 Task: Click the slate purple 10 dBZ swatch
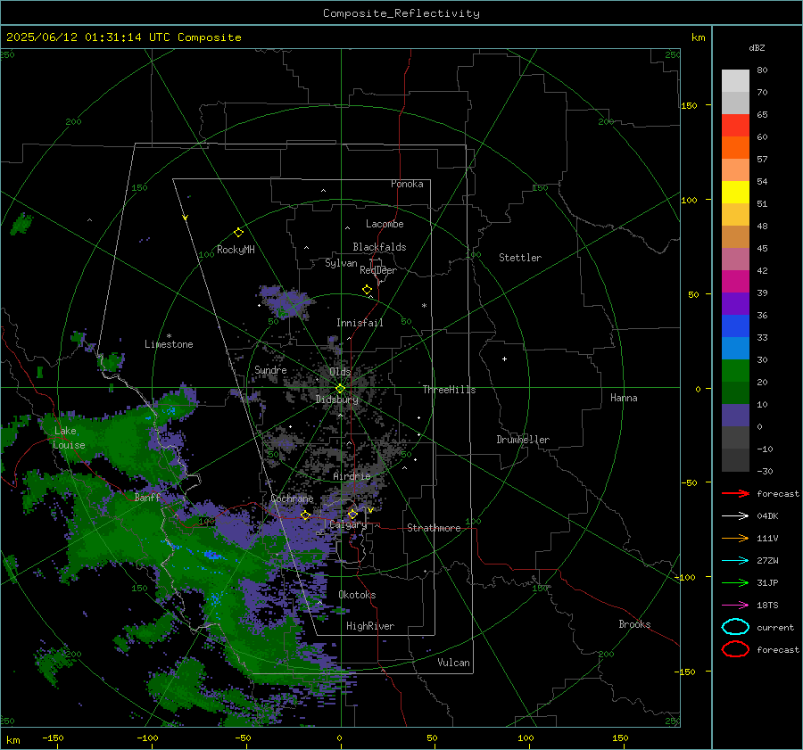tap(735, 416)
